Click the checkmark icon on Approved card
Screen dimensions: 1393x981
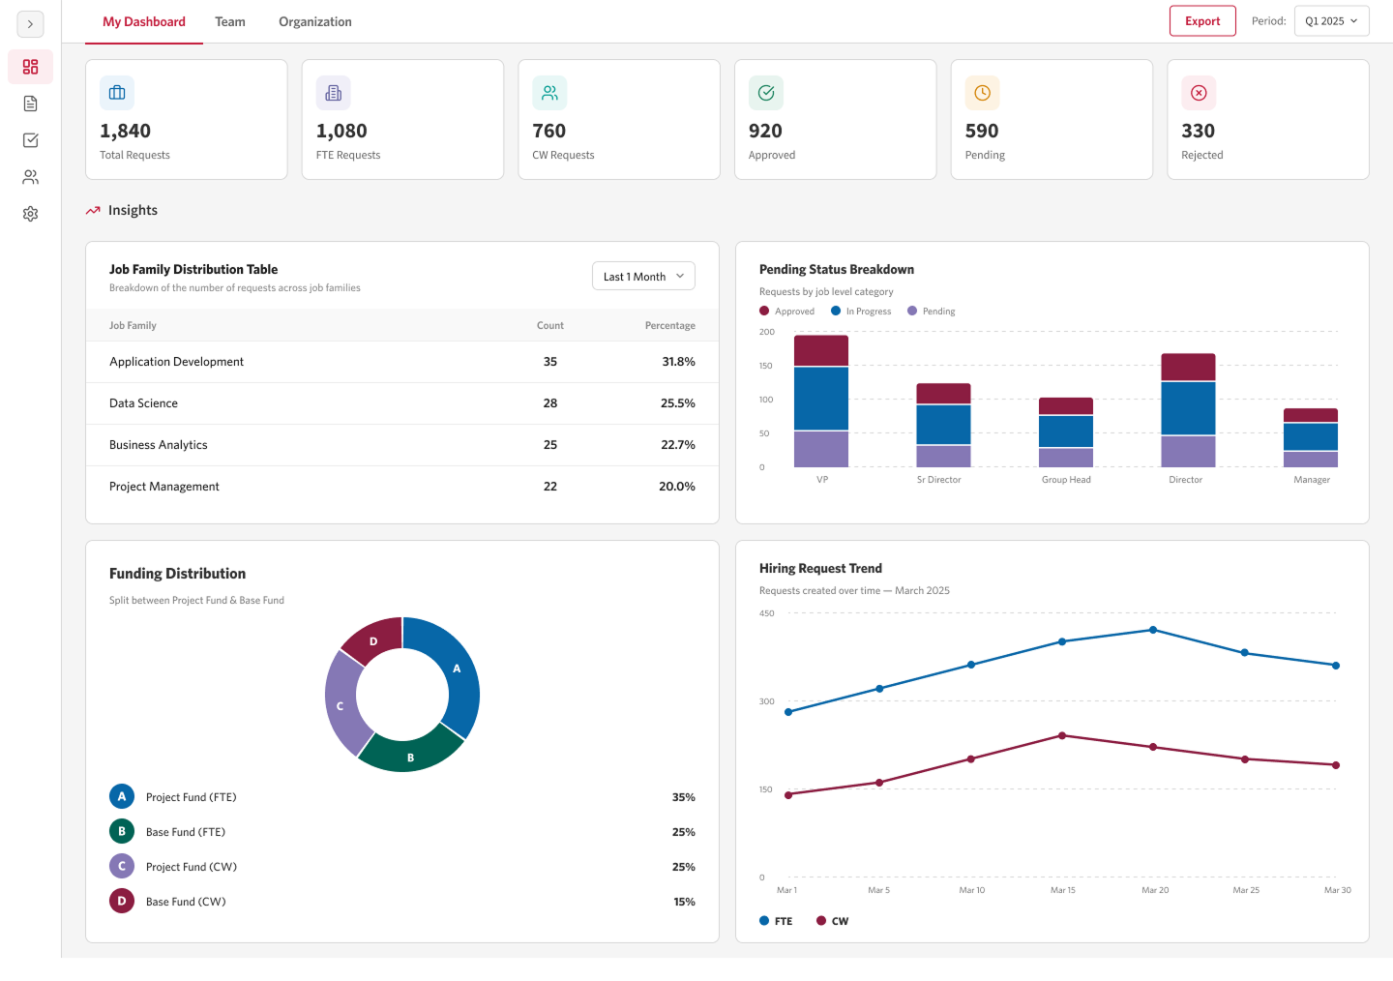point(766,93)
